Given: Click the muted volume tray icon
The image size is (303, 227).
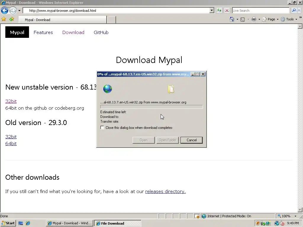Looking at the screenshot, I should coord(282,223).
